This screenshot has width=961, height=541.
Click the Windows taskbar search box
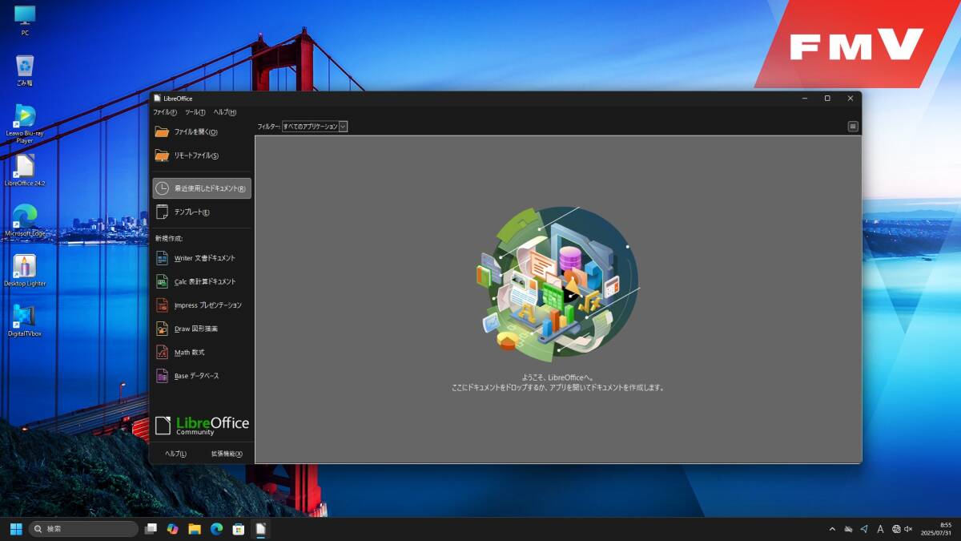coord(83,529)
